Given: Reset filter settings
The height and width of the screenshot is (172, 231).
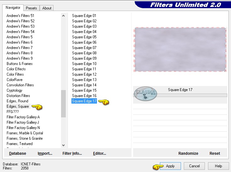Looking at the screenshot, I should (215, 153).
